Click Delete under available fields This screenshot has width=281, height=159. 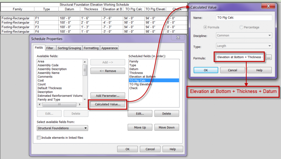[76, 113]
